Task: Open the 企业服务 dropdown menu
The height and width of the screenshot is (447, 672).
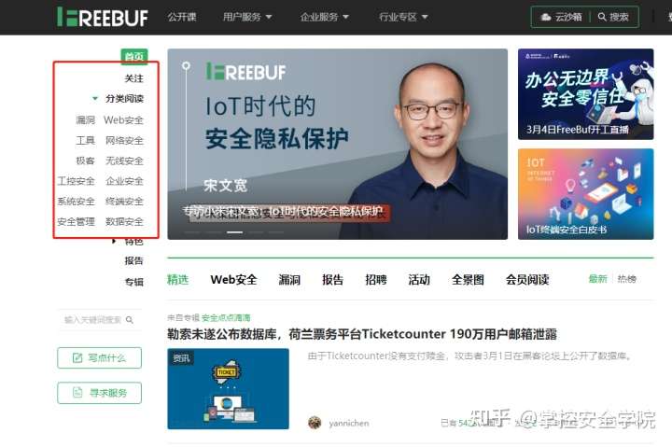Action: (325, 17)
